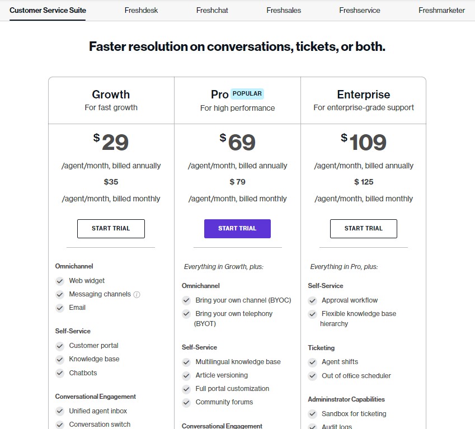The height and width of the screenshot is (429, 475).
Task: Switch to the Freshdesk tab
Action: tap(141, 10)
